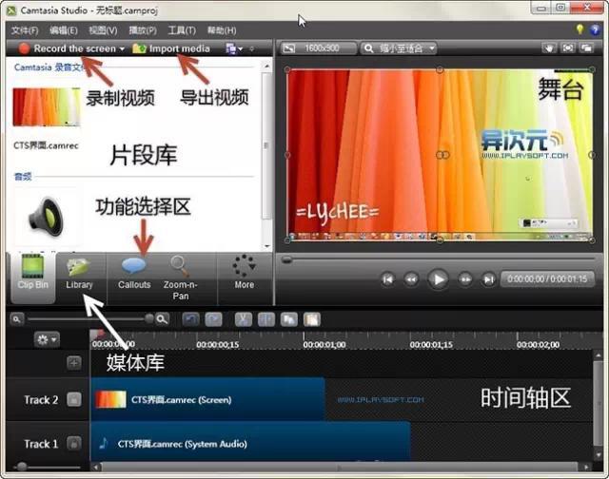Open the preview zoom level dropdown
The height and width of the screenshot is (479, 609).
pyautogui.click(x=399, y=48)
